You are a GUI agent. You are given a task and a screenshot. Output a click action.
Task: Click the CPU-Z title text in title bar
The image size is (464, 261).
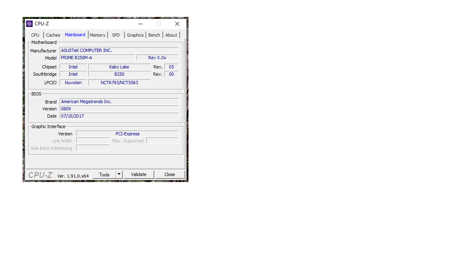(42, 24)
